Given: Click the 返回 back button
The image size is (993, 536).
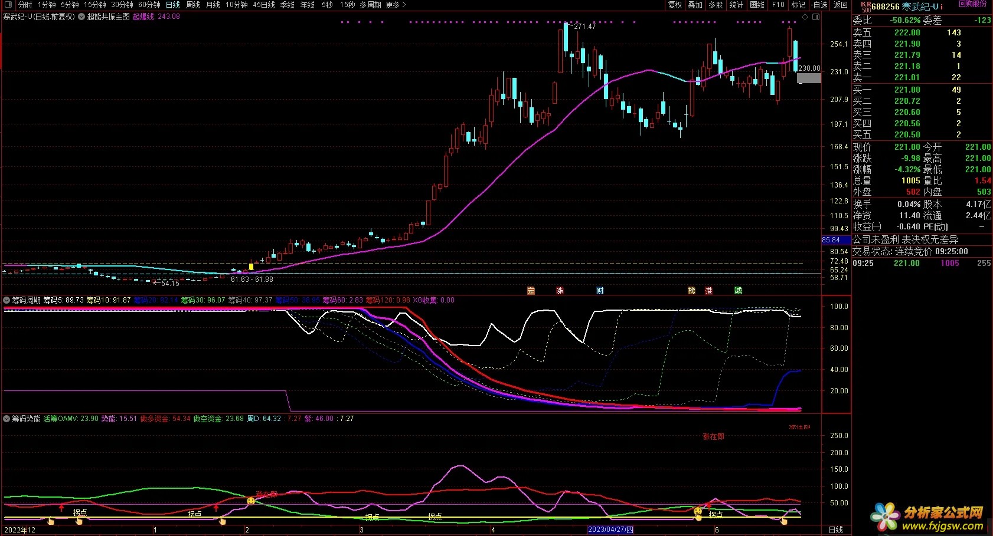Looking at the screenshot, I should click(841, 5).
